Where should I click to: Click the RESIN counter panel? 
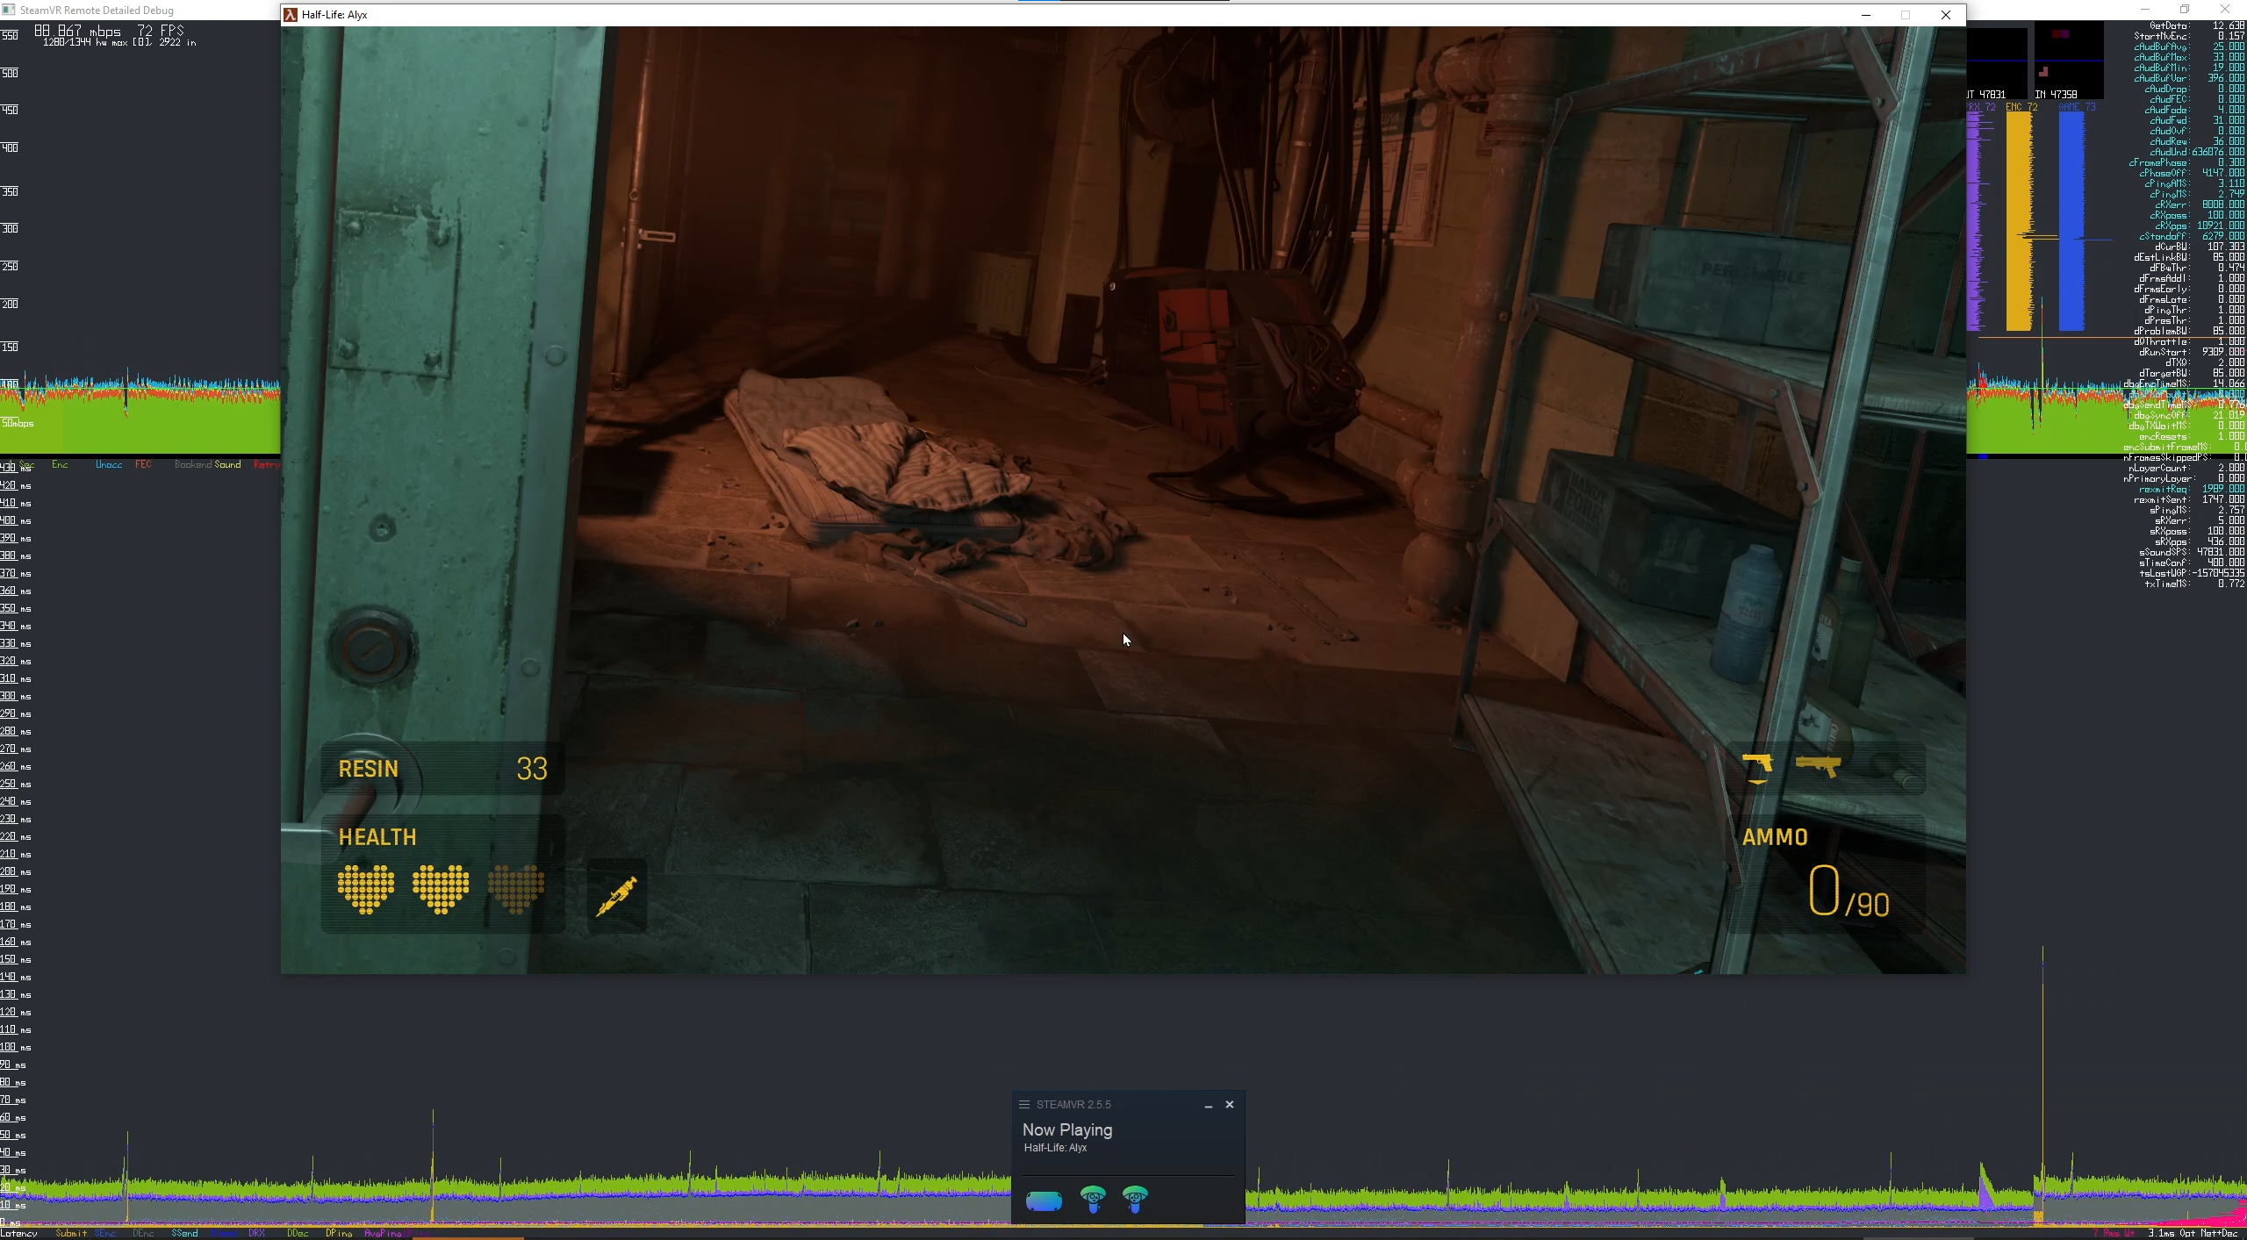(443, 769)
